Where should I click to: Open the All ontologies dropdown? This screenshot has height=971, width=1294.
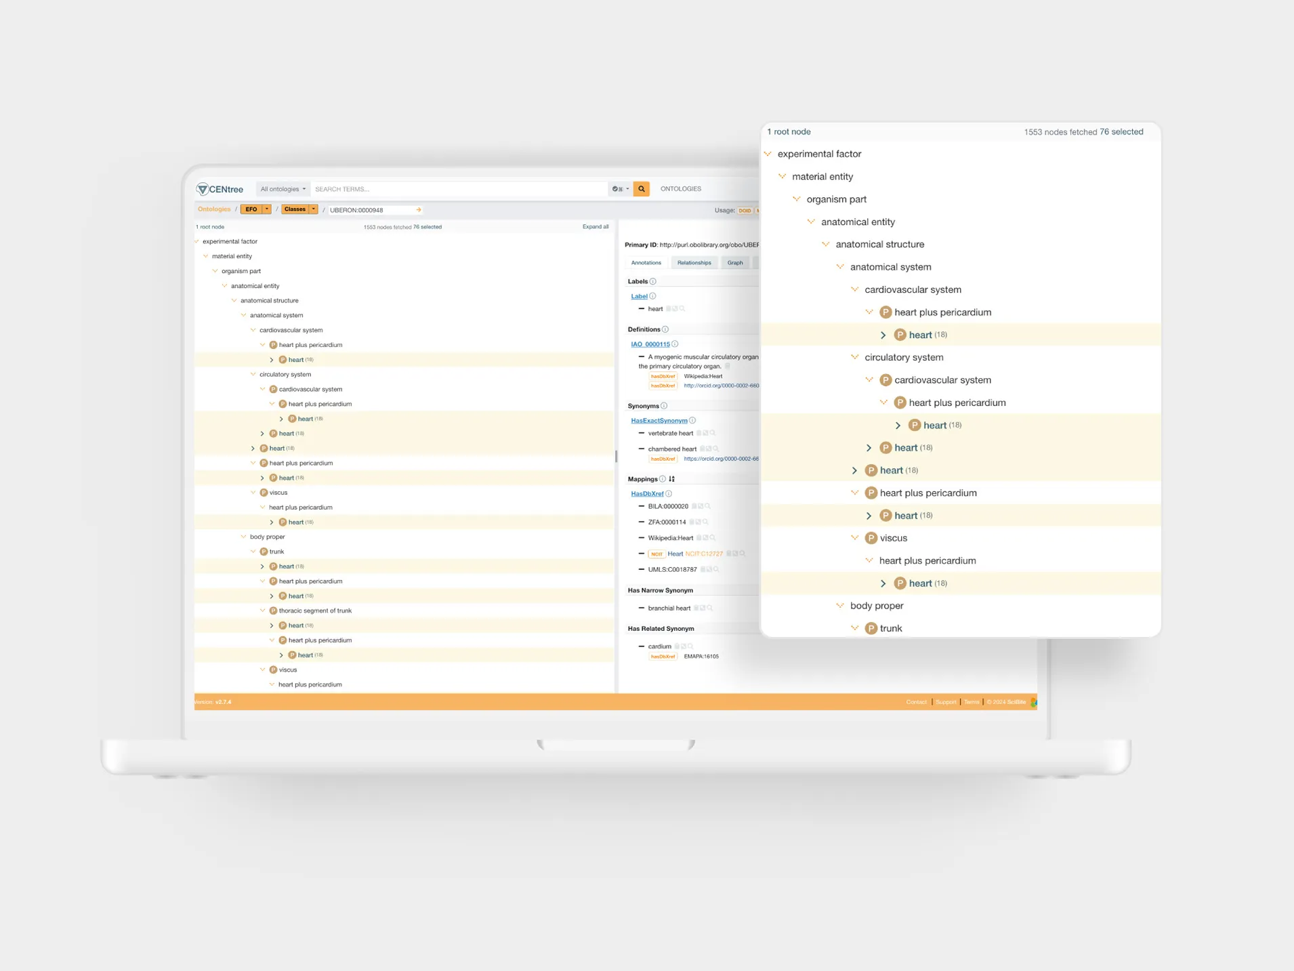[283, 189]
